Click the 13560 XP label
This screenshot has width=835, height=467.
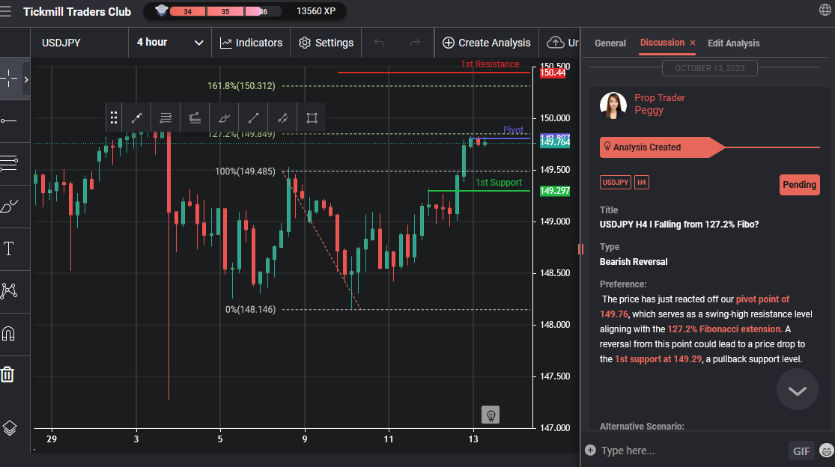(316, 11)
